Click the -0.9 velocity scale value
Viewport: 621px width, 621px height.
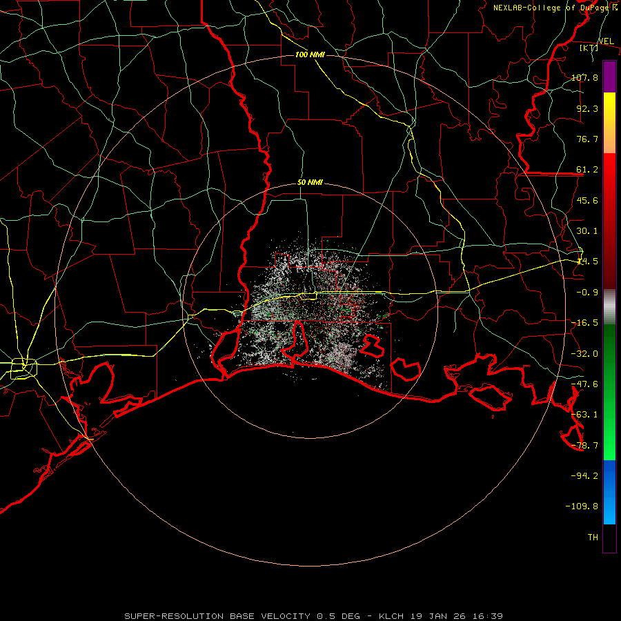click(587, 293)
